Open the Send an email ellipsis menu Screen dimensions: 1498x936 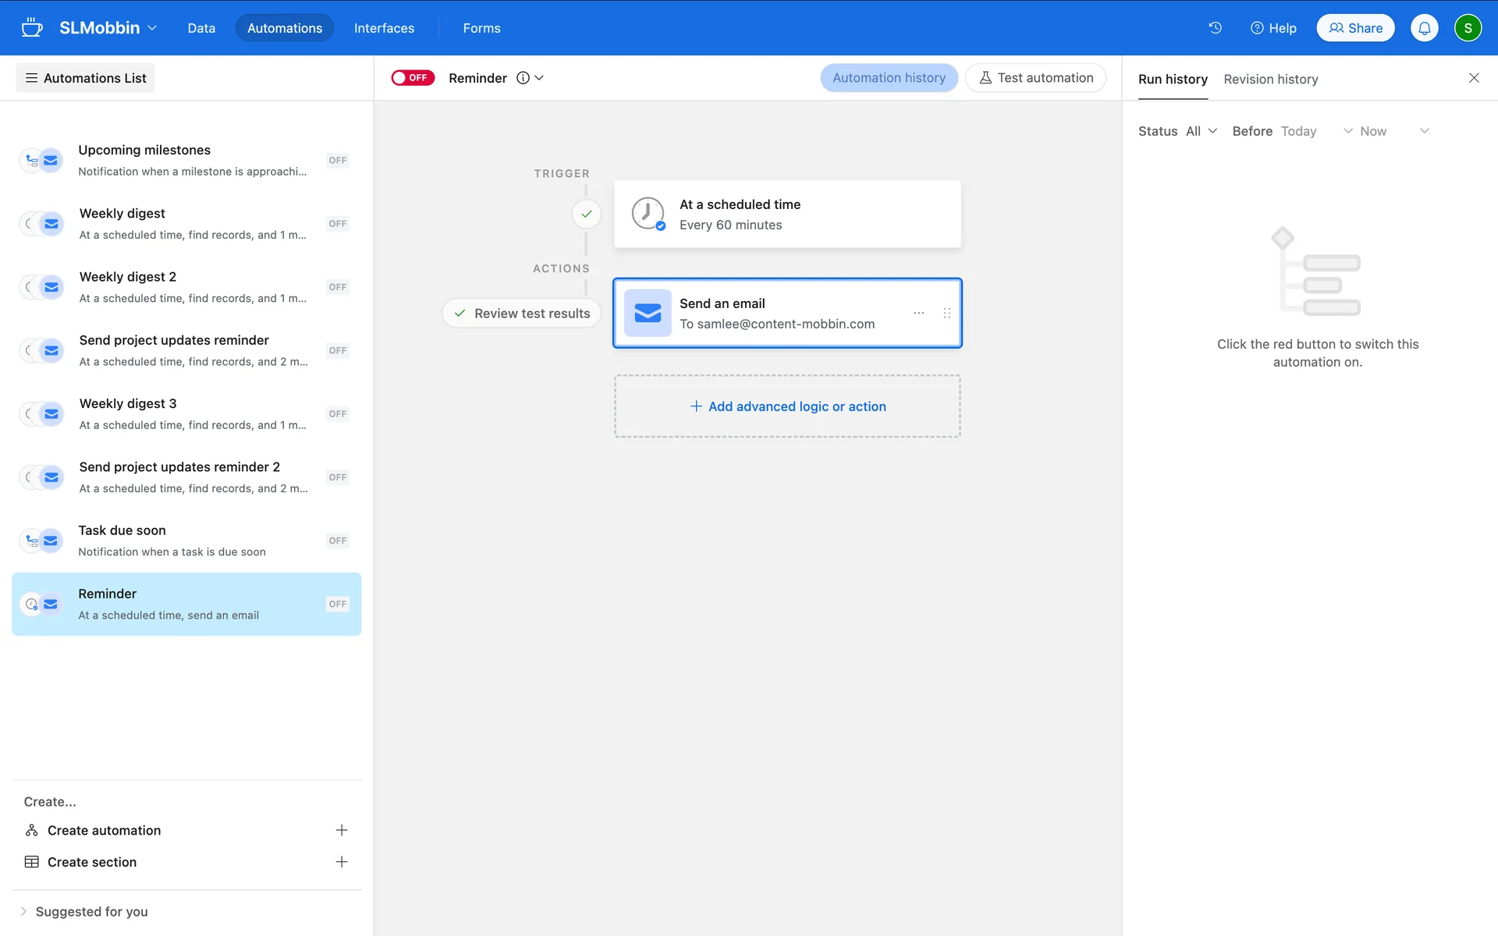918,313
